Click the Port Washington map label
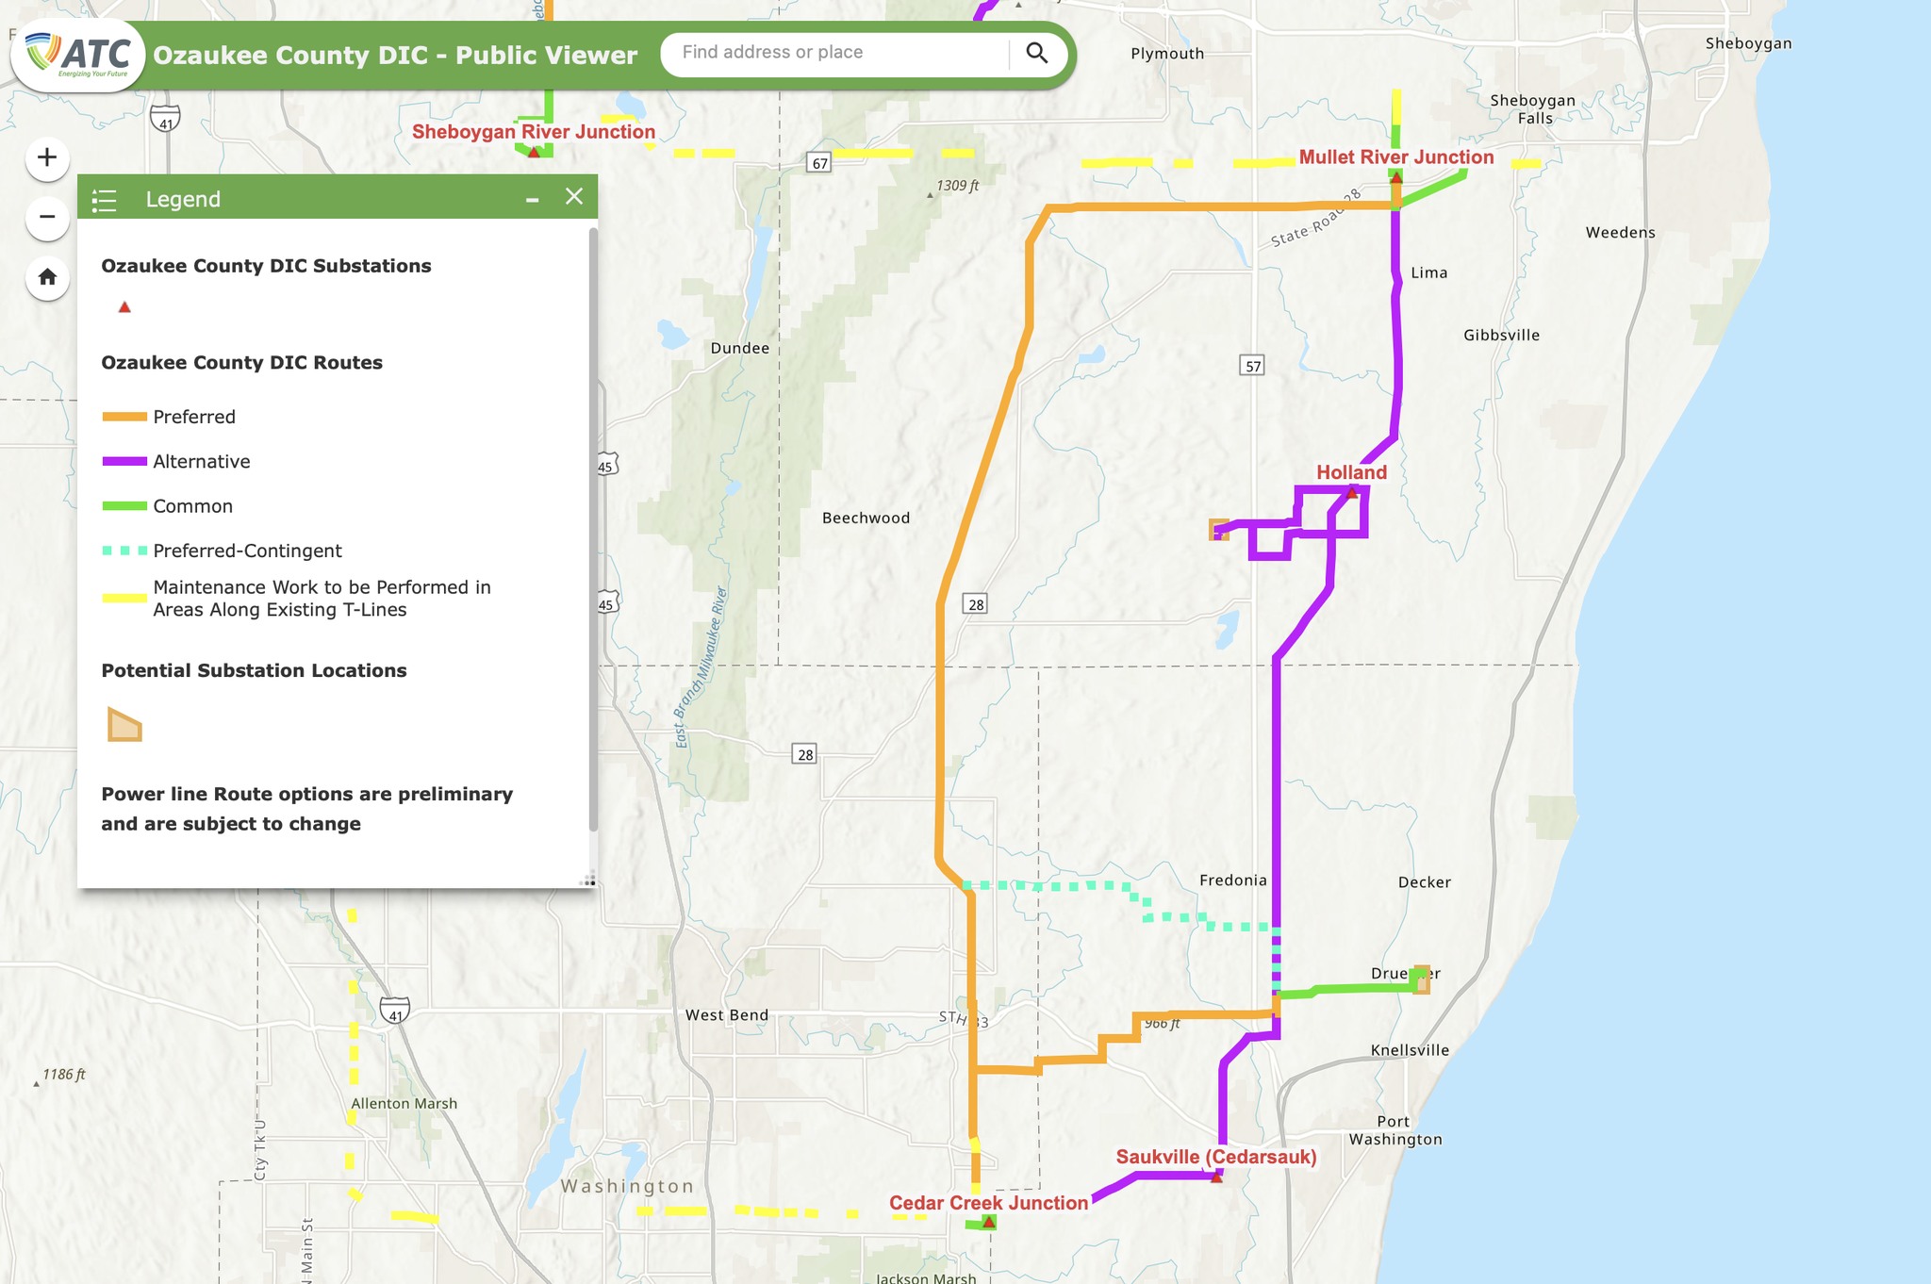 tap(1395, 1130)
